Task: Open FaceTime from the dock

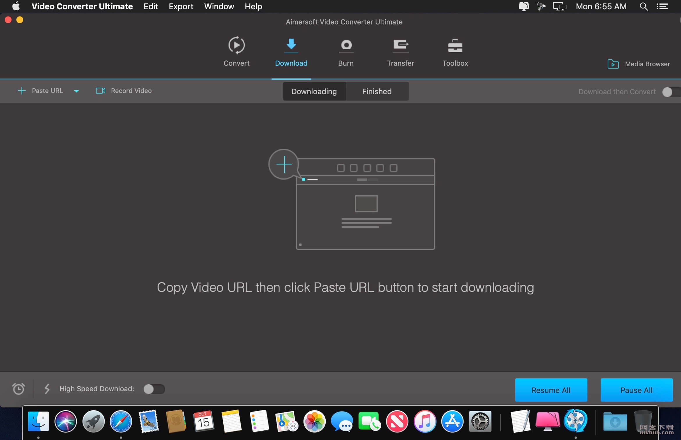Action: (x=369, y=421)
